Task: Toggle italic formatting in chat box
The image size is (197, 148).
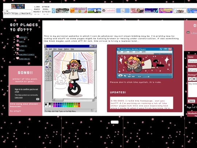Action: click(190, 79)
